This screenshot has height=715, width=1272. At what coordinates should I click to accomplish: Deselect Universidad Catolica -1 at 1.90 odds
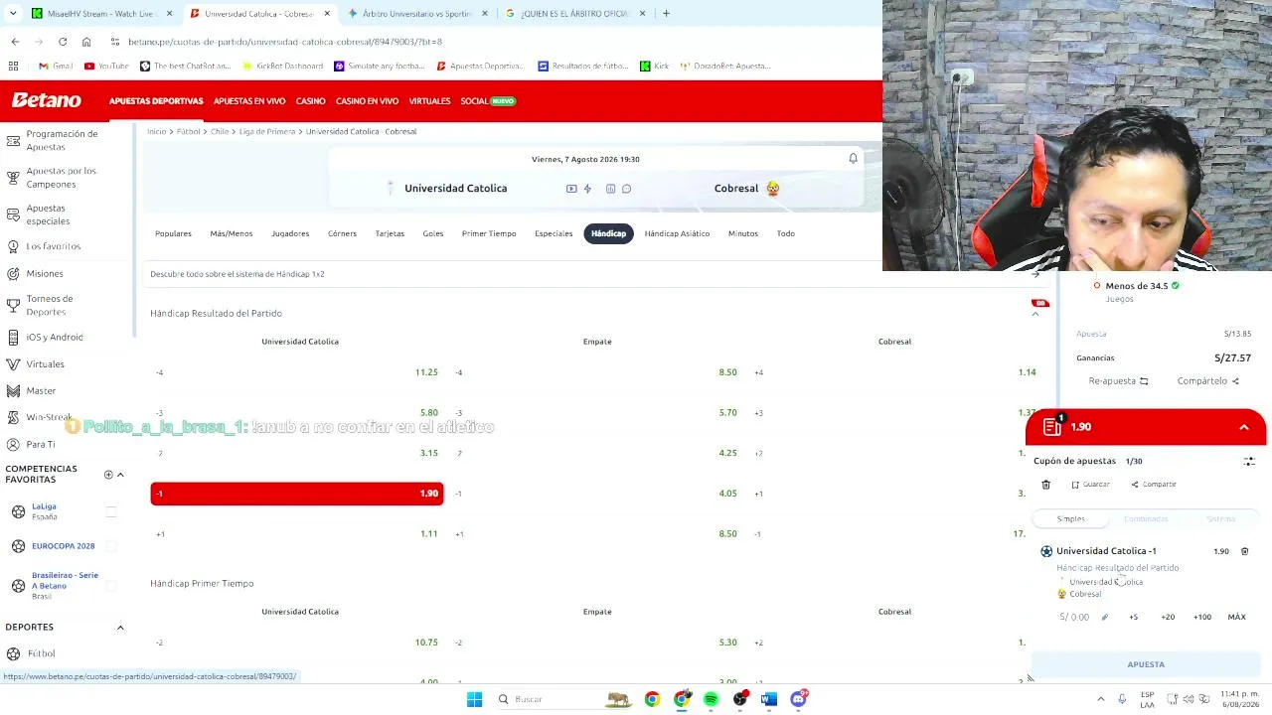pos(297,494)
